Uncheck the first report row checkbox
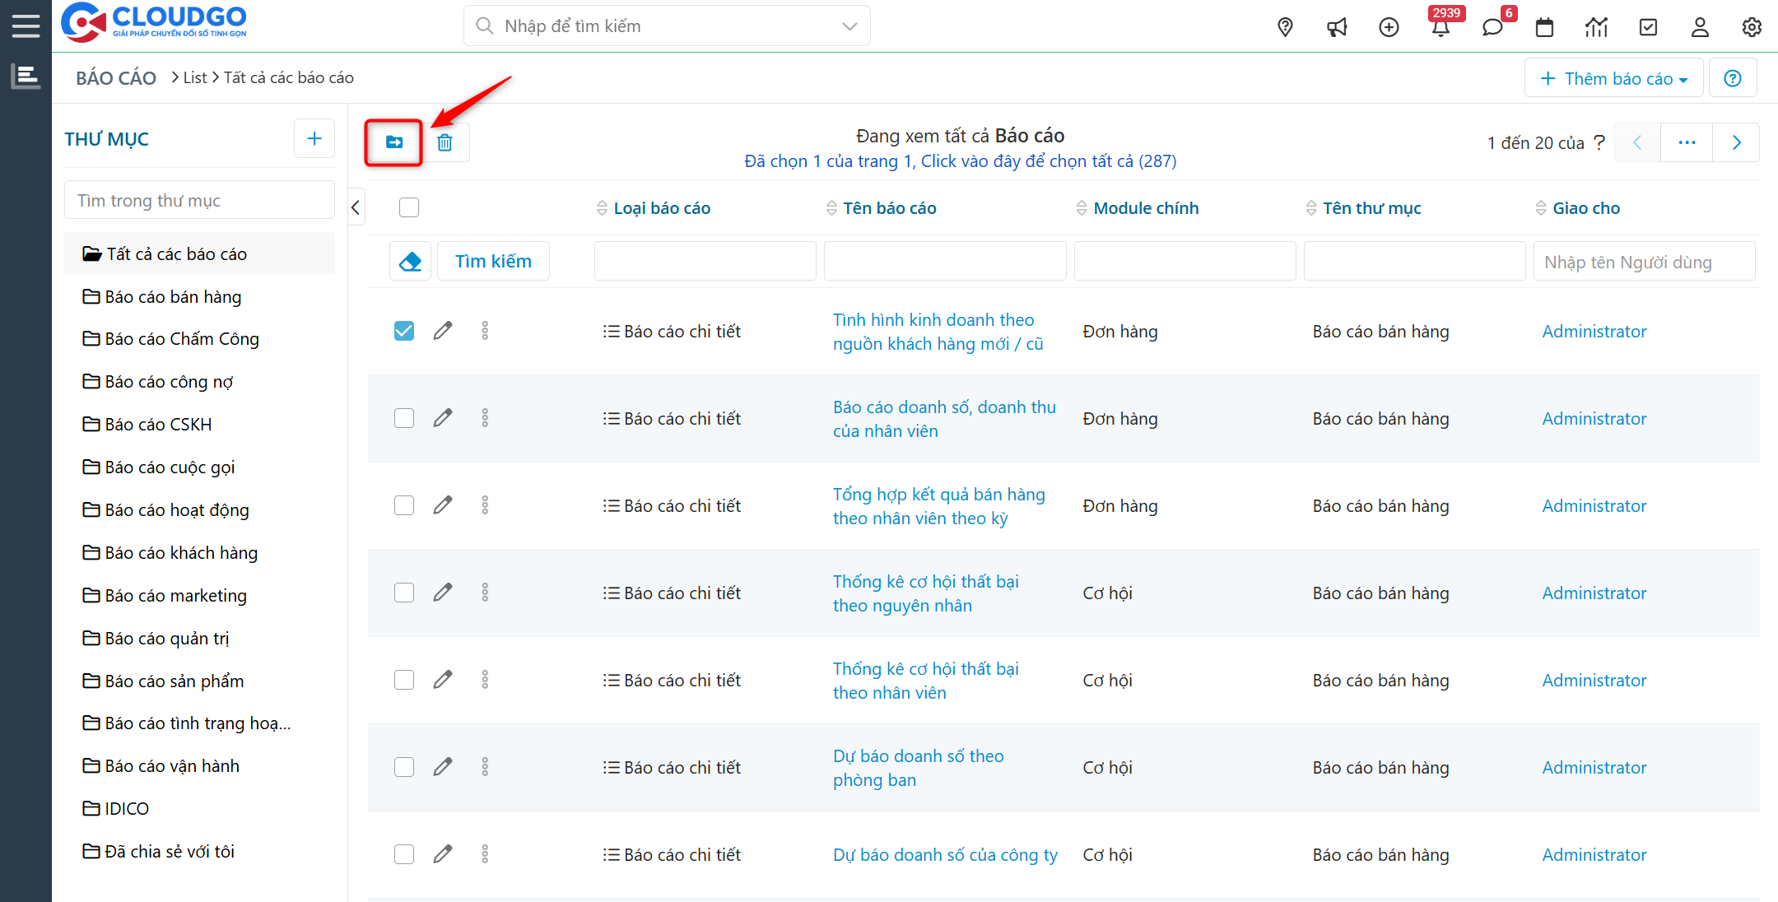 404,331
